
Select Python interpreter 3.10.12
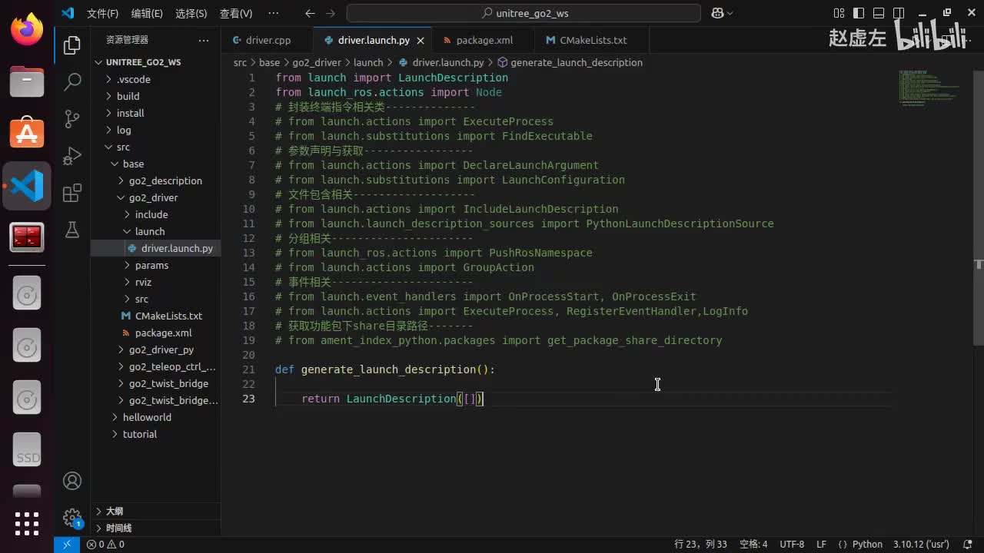[x=921, y=544]
